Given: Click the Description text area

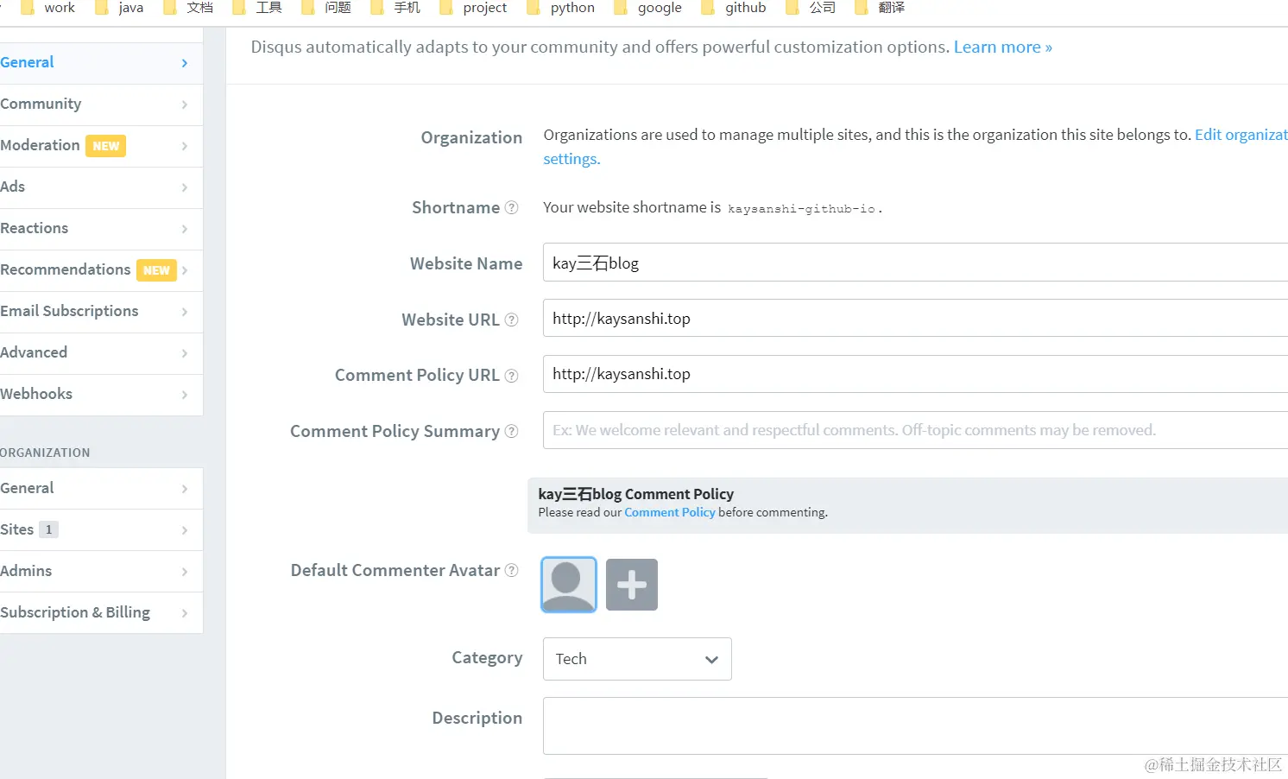Looking at the screenshot, I should [x=915, y=726].
